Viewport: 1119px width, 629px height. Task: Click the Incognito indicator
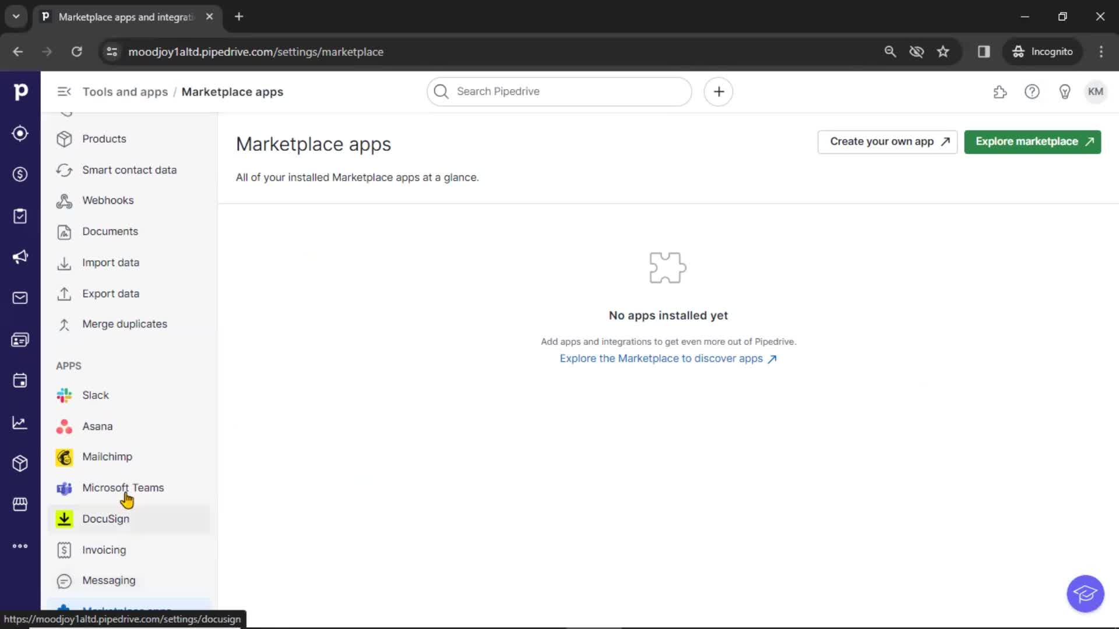pos(1043,52)
